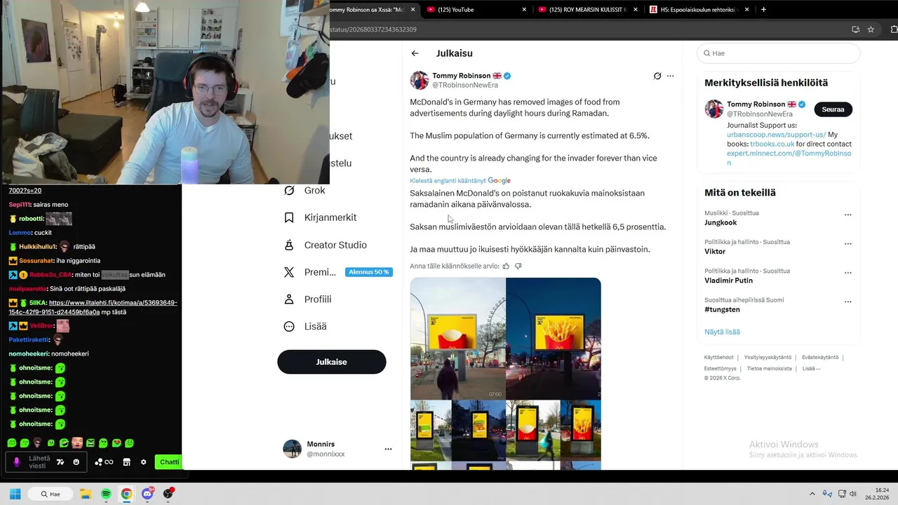Open @TRobinsonNewEra handle on post
Image resolution: width=898 pixels, height=505 pixels.
[x=465, y=86]
